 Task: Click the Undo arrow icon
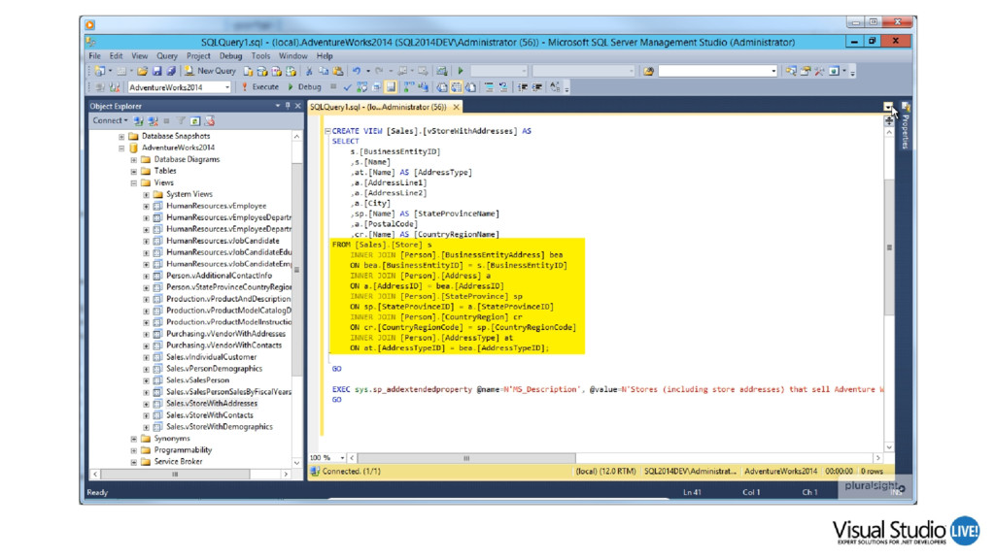coord(357,71)
